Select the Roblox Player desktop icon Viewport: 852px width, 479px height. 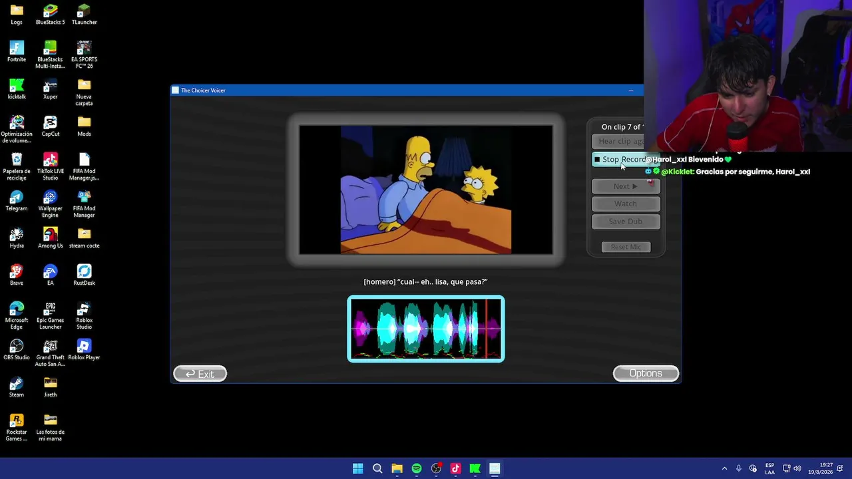point(84,350)
